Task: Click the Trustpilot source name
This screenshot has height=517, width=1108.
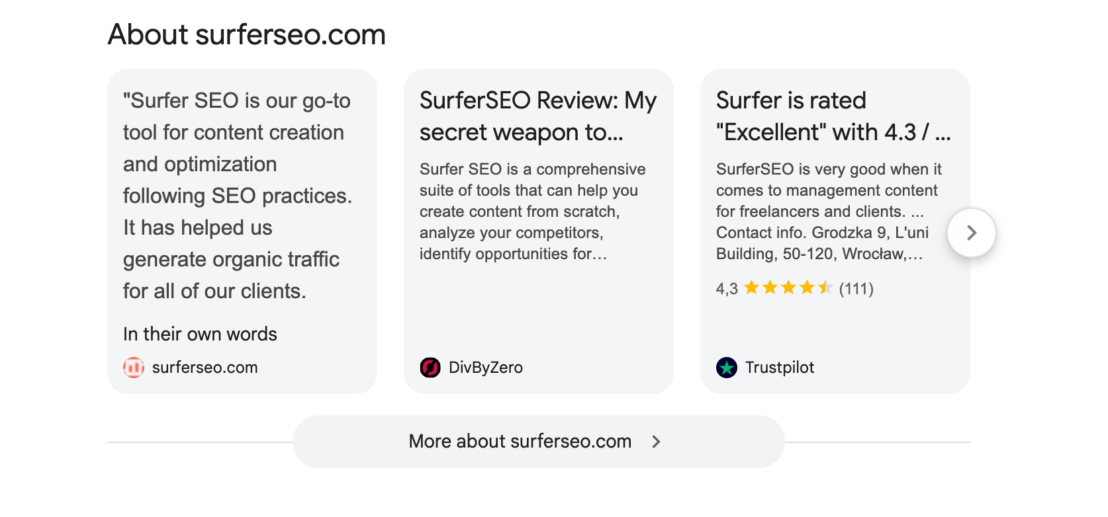Action: (x=779, y=368)
